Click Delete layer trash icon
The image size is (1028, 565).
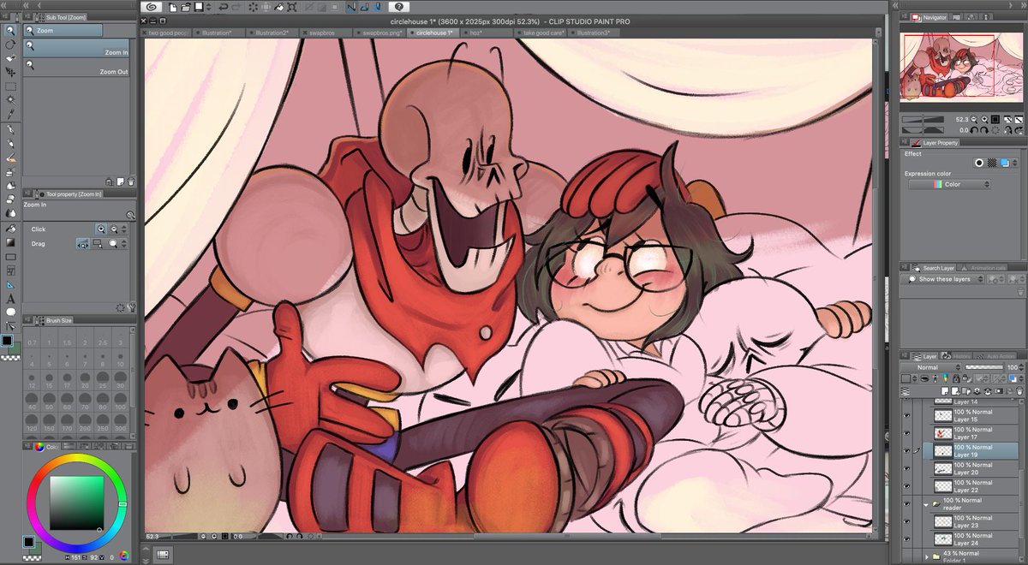[x=1018, y=390]
